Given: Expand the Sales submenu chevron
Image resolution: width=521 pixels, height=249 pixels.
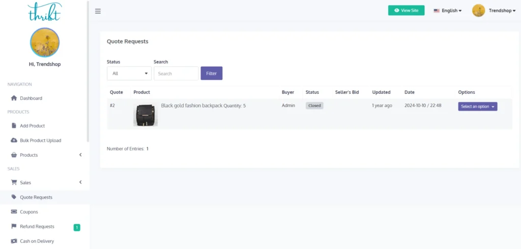Looking at the screenshot, I should (80, 182).
